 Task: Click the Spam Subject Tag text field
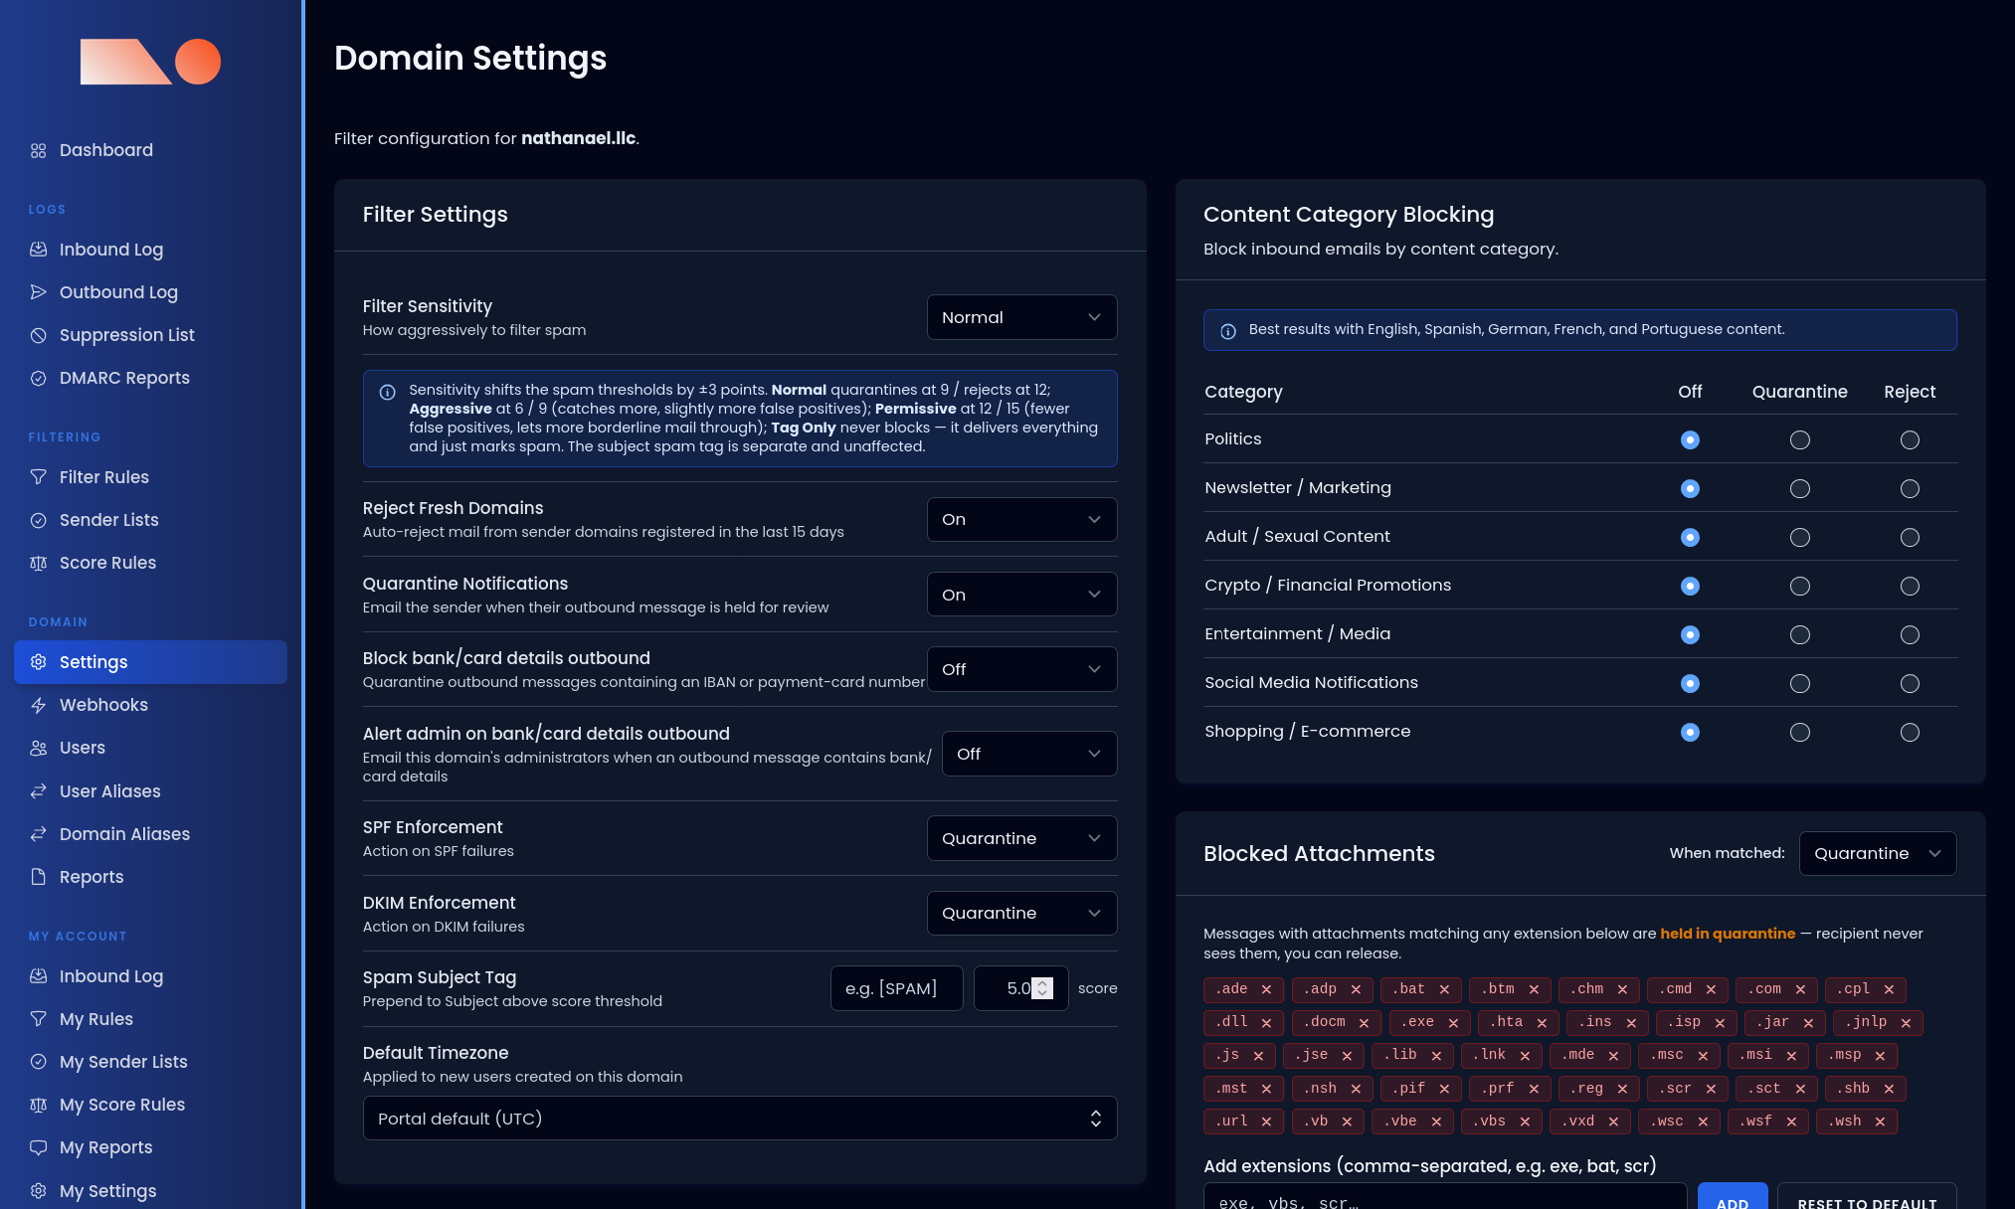[896, 988]
